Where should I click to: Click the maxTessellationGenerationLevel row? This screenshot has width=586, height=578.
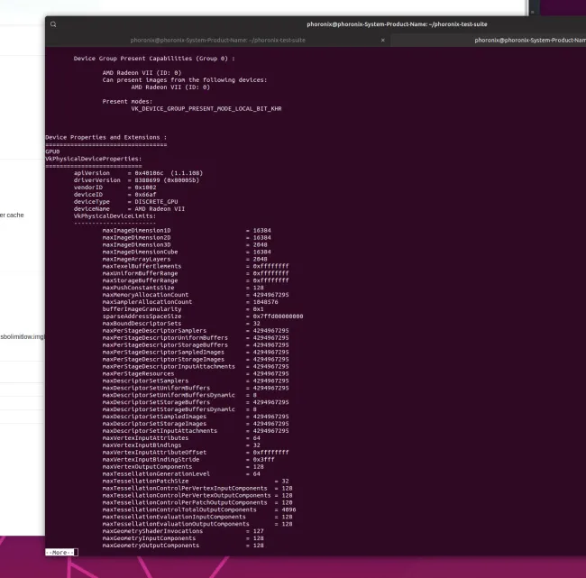tap(181, 473)
